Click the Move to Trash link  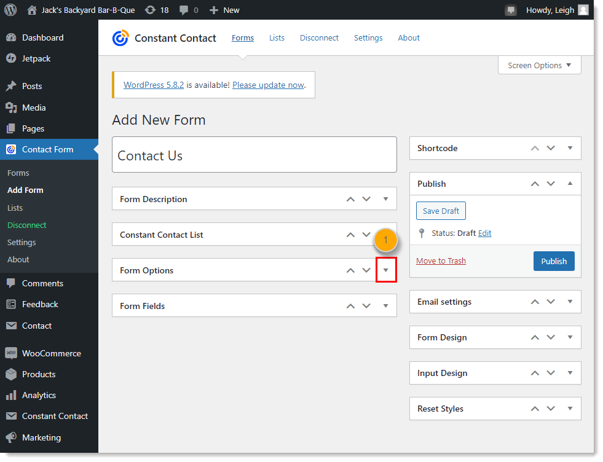click(441, 261)
